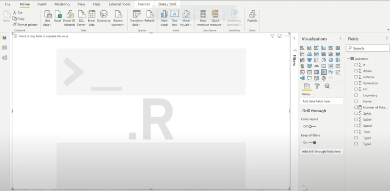
Task: Open Recent sources dropdown
Action: click(118, 18)
